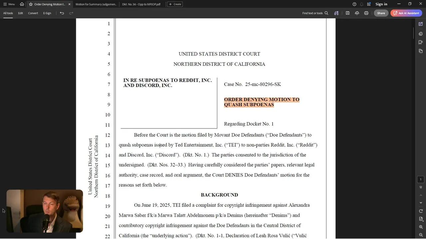Redo the last action
The image size is (426, 239).
[71, 13]
